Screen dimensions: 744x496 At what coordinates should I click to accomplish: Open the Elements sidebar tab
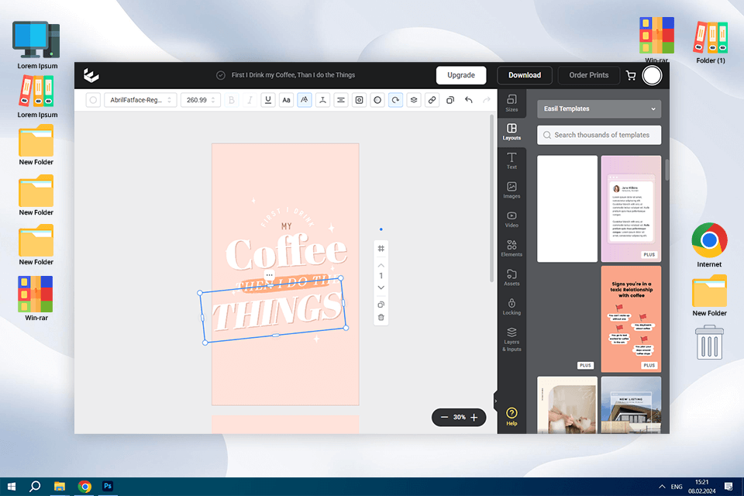point(511,248)
